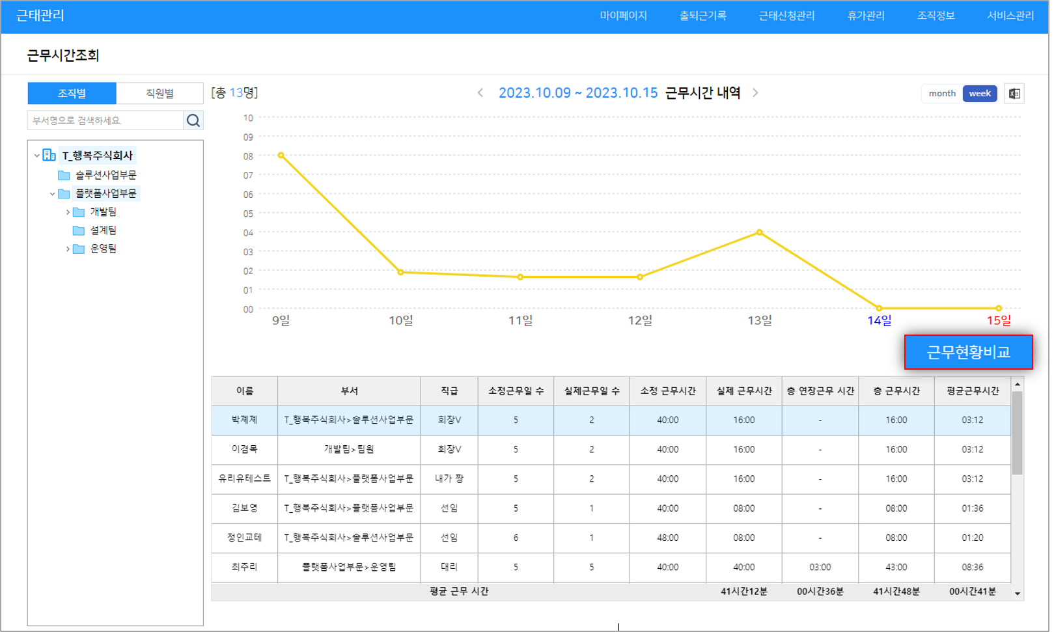
Task: Click the table vertical scrollbar thumb
Action: [x=1017, y=433]
